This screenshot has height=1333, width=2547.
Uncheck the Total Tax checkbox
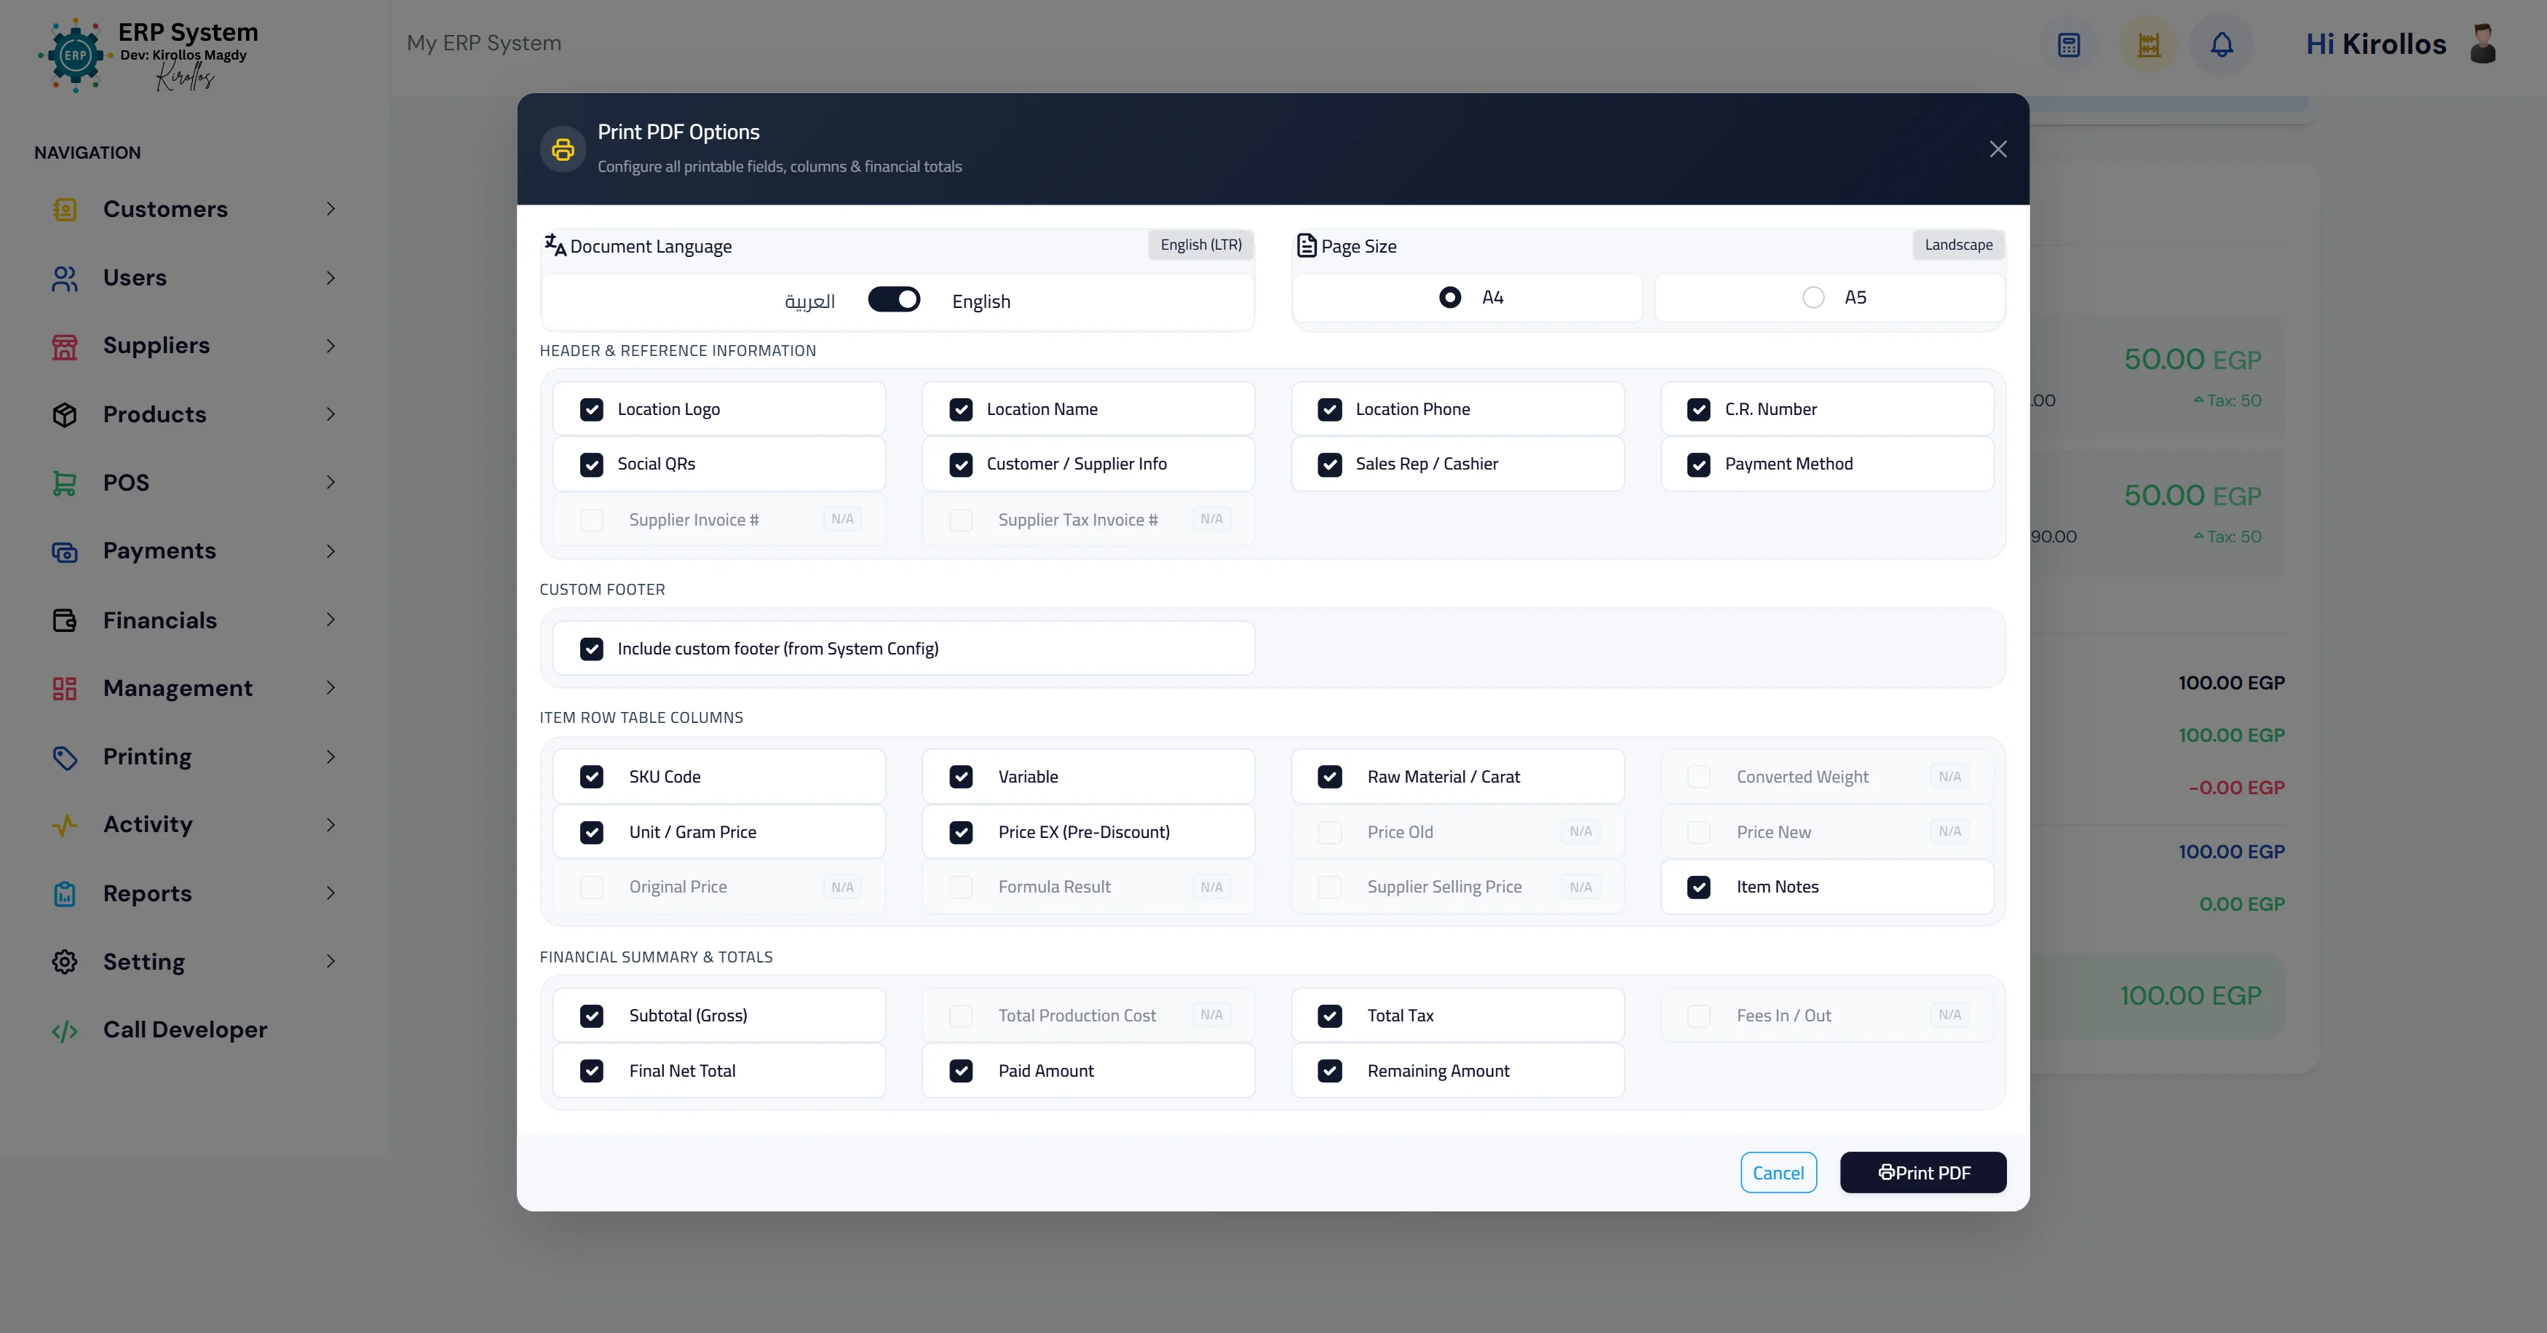tap(1330, 1016)
